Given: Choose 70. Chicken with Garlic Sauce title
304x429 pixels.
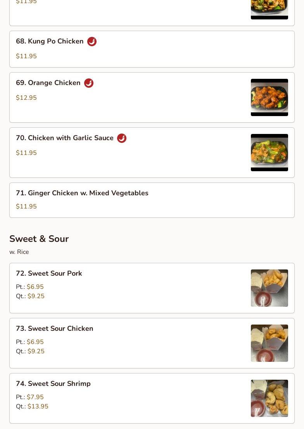Looking at the screenshot, I should click(x=64, y=138).
